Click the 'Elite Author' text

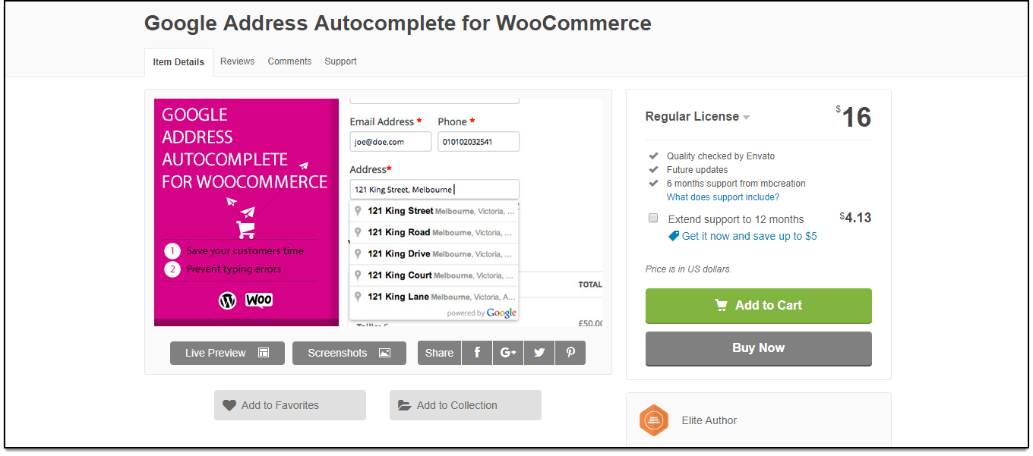pos(709,420)
